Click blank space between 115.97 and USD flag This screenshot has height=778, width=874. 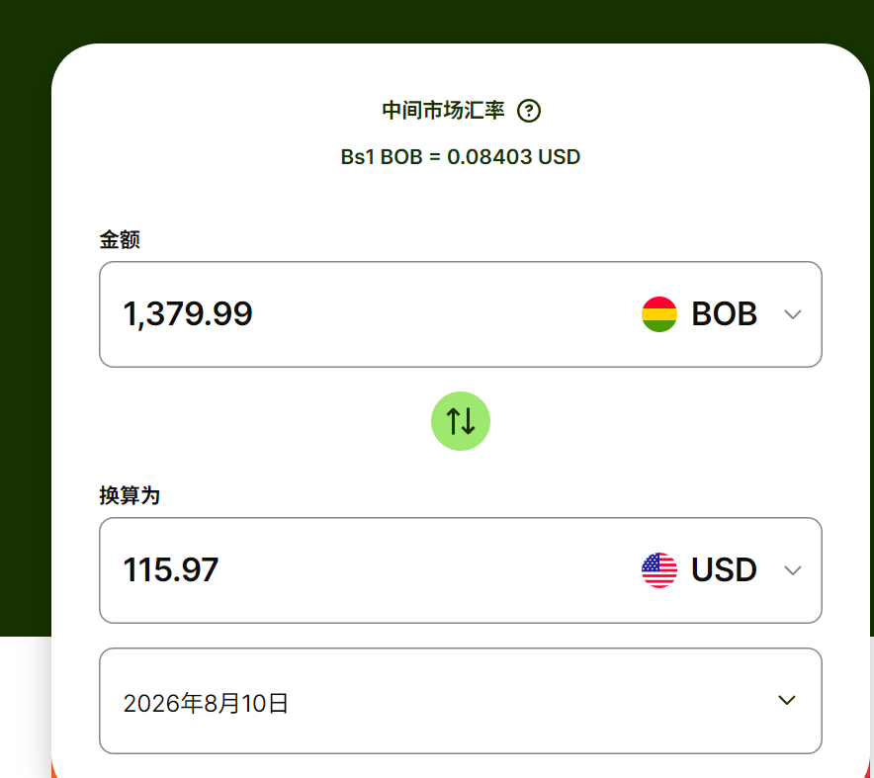pos(429,570)
